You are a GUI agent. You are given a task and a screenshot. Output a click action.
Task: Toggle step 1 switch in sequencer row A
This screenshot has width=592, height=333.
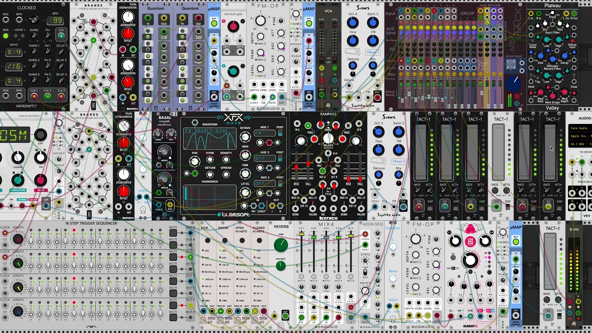(31, 242)
